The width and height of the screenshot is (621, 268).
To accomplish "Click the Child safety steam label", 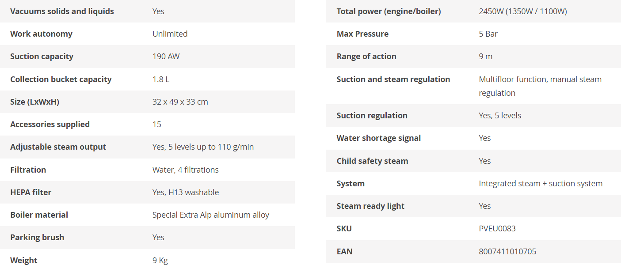I will tap(372, 161).
